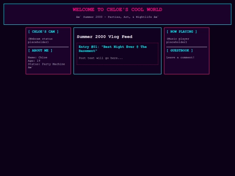Select the '[ CHLOE'S CAM ]' heading
Screen dimensions: 235x176
tap(44, 32)
